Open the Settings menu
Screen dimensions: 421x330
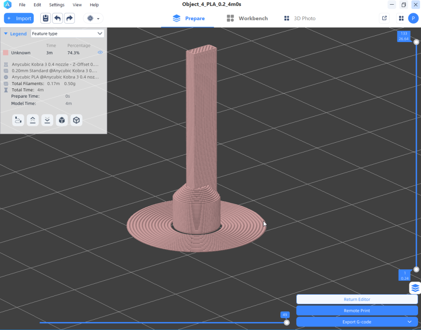pyautogui.click(x=57, y=5)
